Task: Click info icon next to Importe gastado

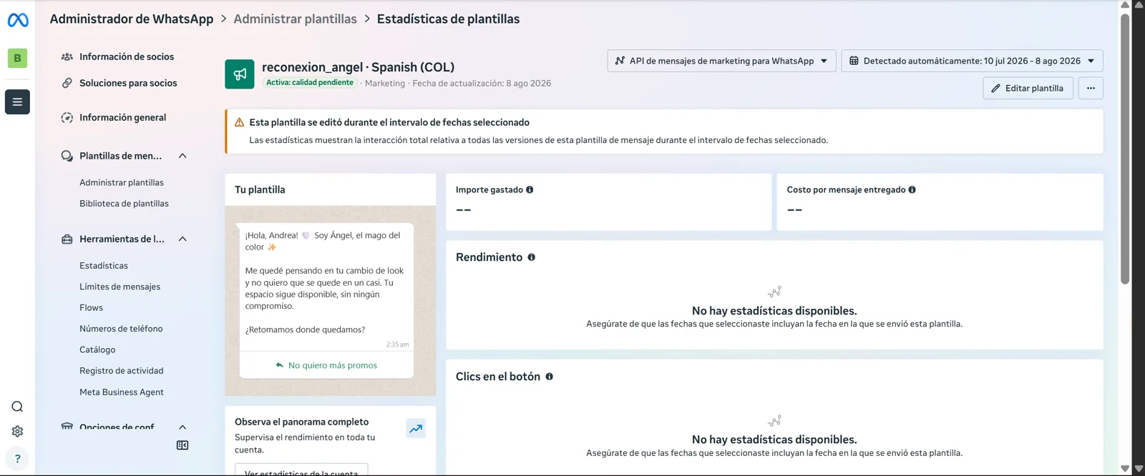Action: (x=530, y=189)
